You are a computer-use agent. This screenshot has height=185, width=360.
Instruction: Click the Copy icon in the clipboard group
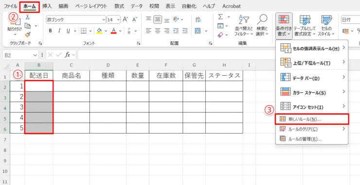[x=28, y=26]
